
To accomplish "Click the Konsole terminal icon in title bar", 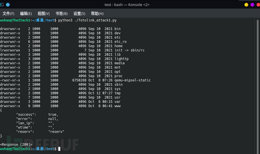I will [x=2, y=5].
